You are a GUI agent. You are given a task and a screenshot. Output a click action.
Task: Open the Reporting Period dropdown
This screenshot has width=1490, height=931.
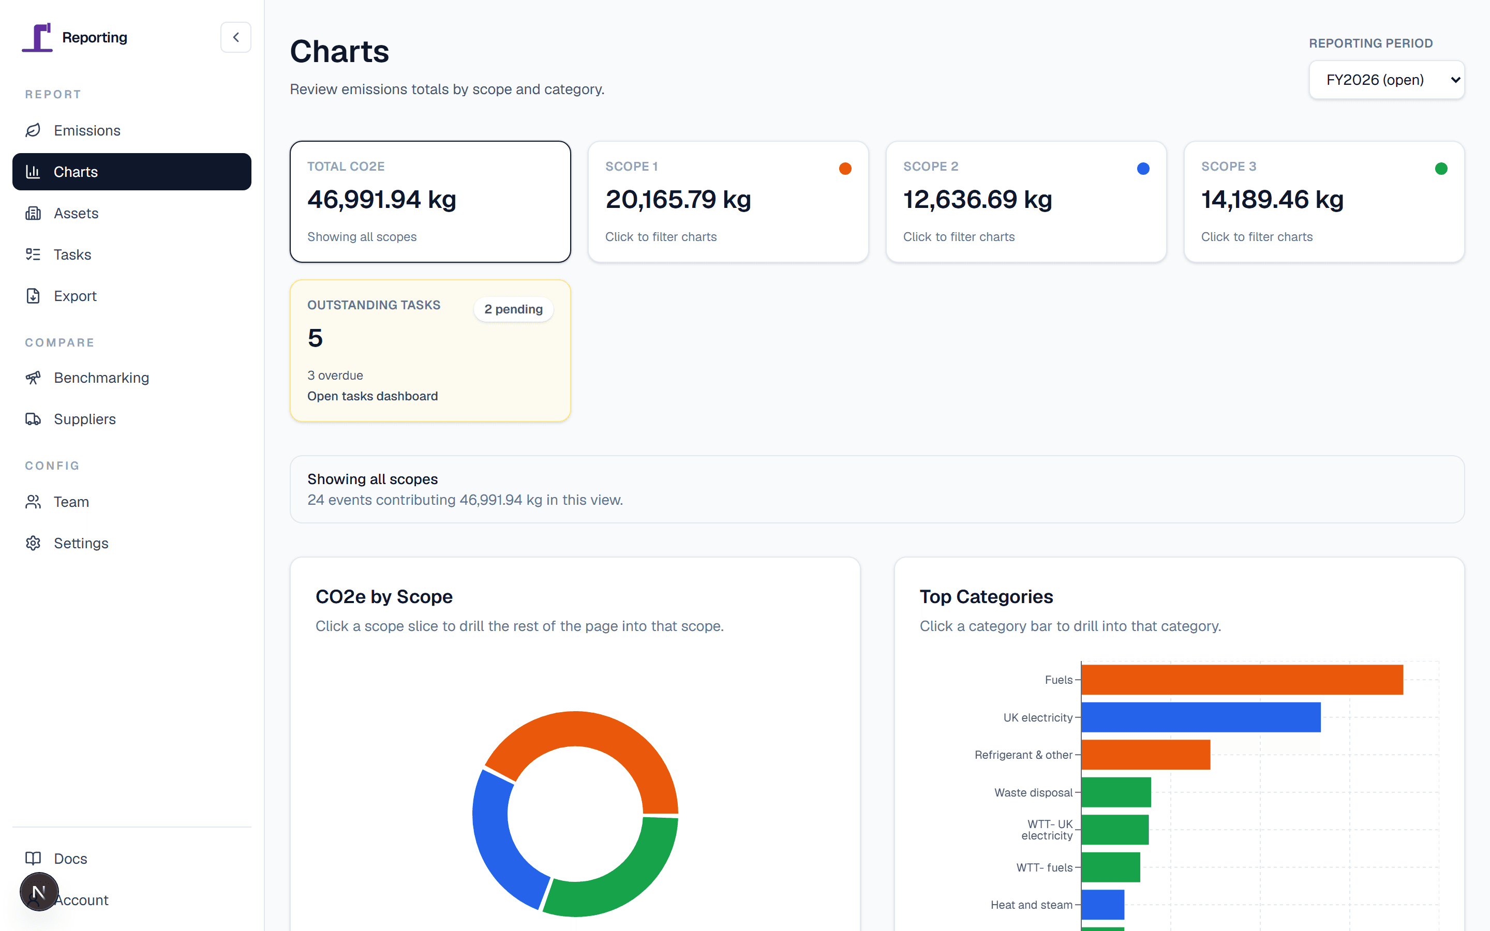coord(1387,80)
